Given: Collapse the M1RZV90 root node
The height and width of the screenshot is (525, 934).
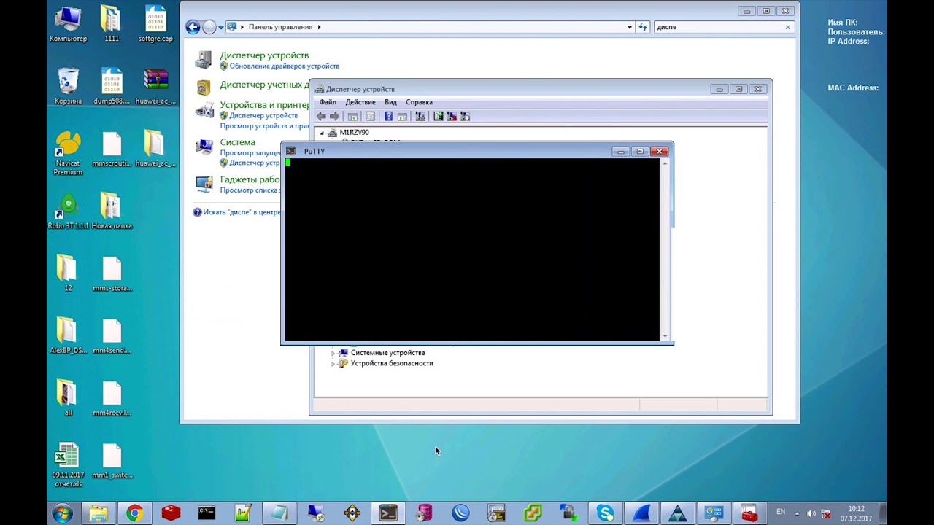Looking at the screenshot, I should point(322,133).
